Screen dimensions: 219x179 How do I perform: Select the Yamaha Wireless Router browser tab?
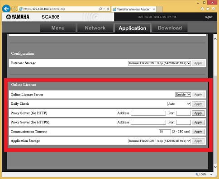point(133,9)
